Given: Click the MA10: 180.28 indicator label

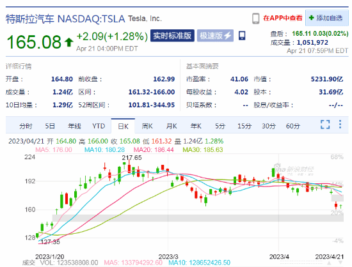Looking at the screenshot, I should pyautogui.click(x=104, y=149).
